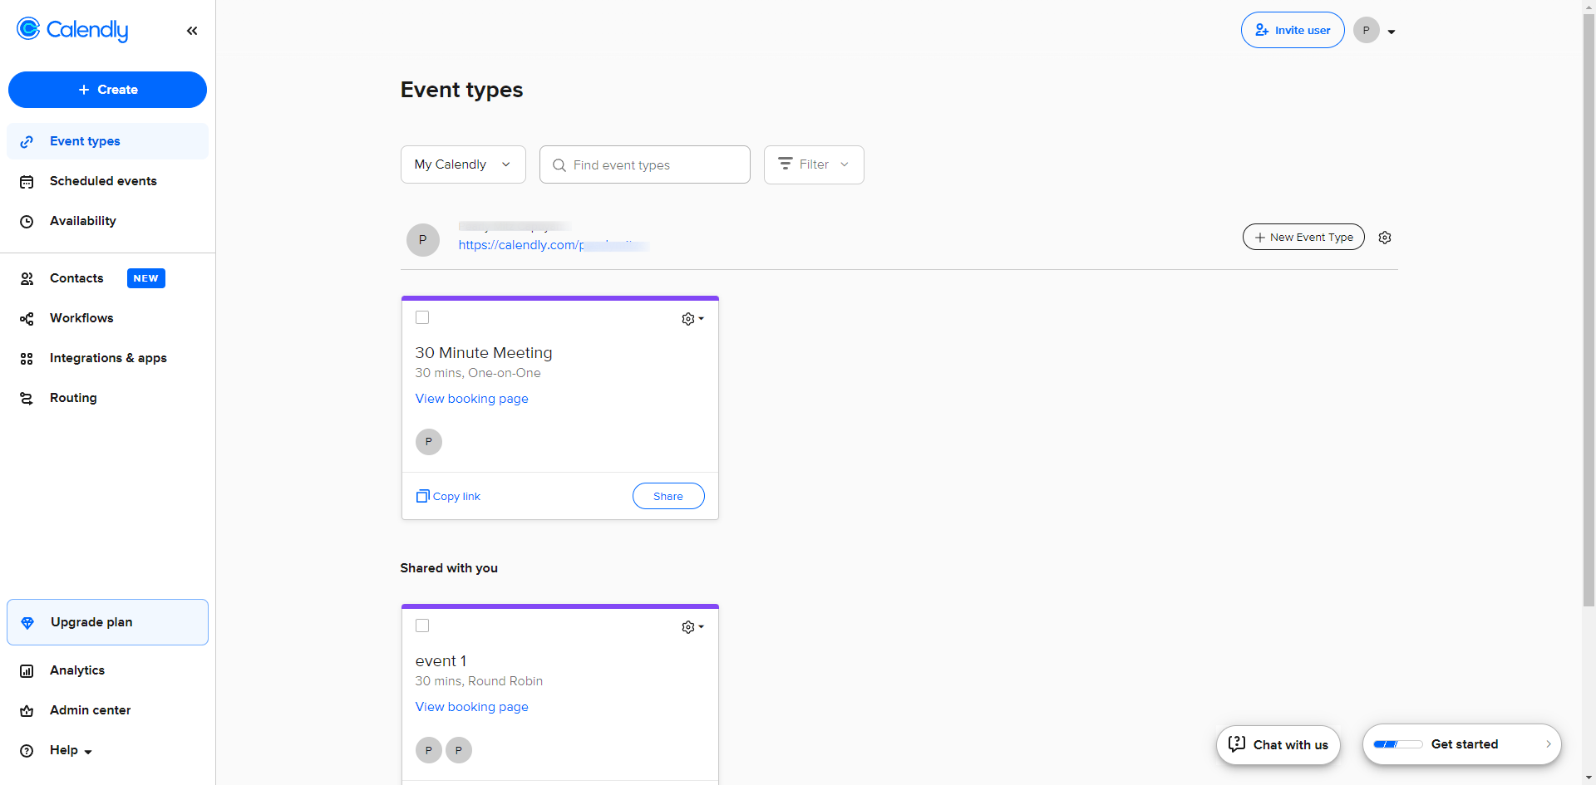The height and width of the screenshot is (785, 1596).
Task: Click the magnifier icon in search box
Action: coord(559,165)
